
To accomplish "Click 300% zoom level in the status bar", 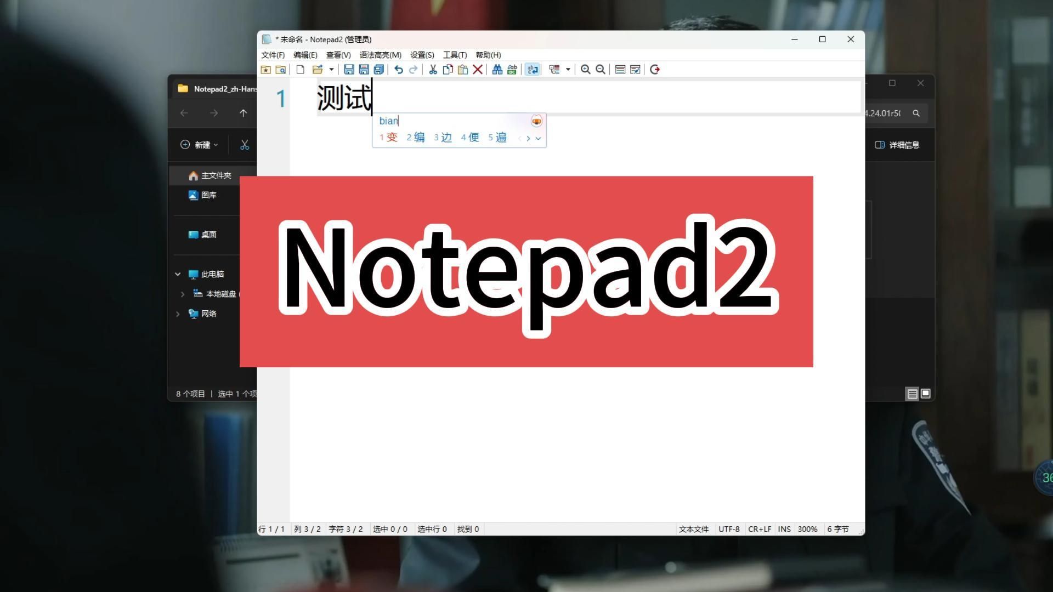I will click(x=807, y=529).
